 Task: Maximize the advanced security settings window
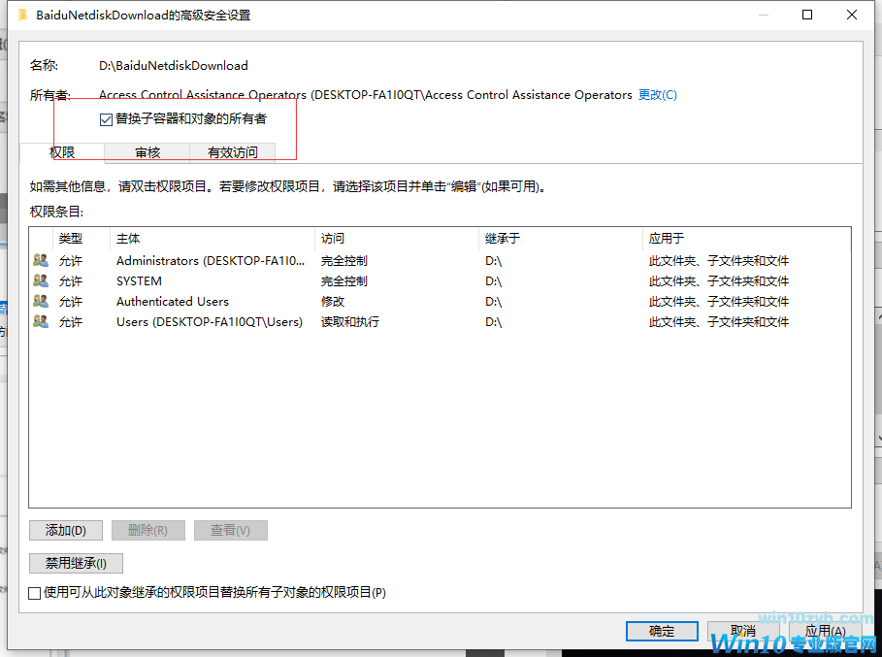click(807, 16)
